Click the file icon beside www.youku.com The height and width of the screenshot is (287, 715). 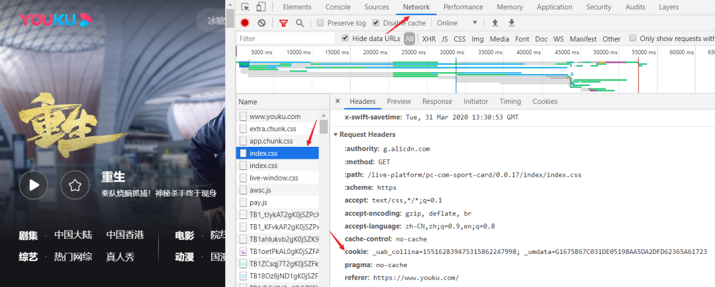[243, 116]
